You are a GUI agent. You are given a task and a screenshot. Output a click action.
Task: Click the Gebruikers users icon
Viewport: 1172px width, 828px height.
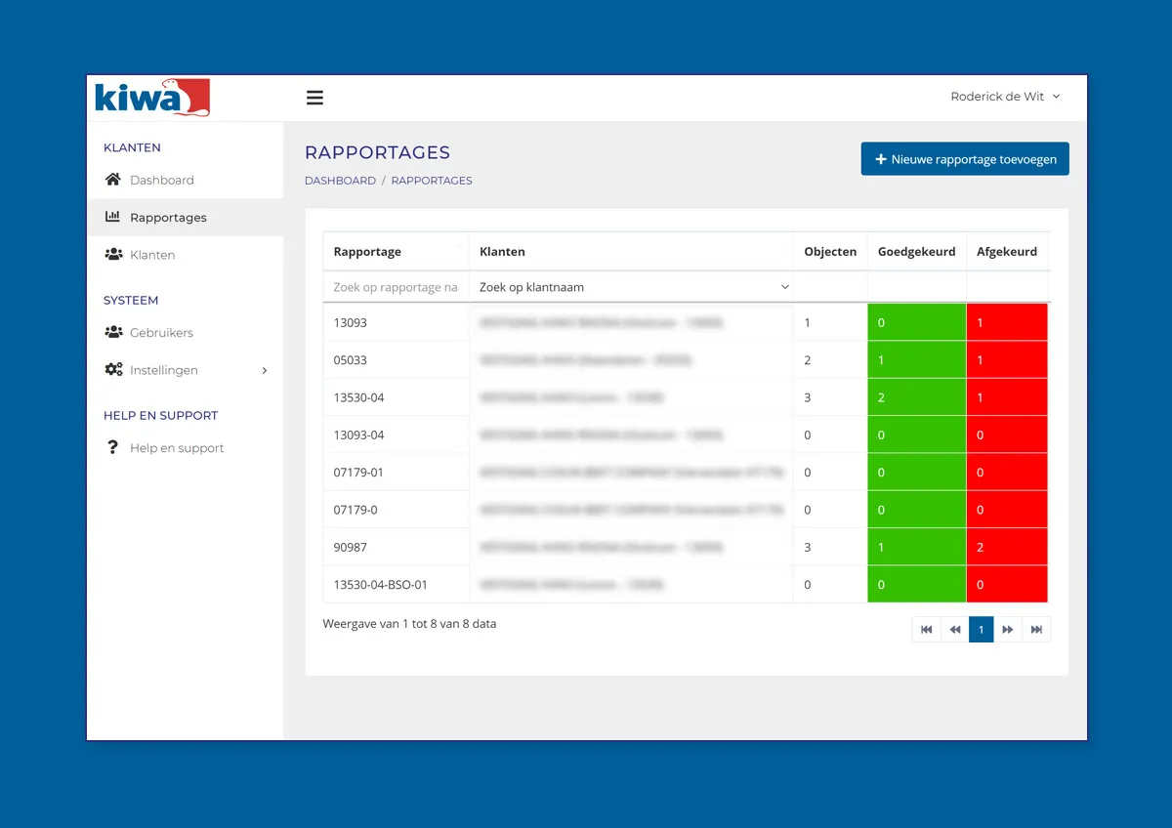click(112, 332)
